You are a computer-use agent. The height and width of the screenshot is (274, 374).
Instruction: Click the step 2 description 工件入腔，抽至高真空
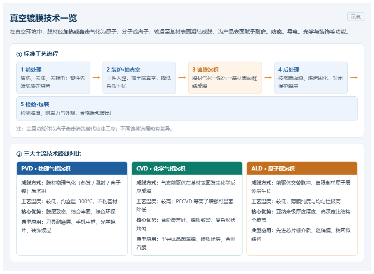138,82
